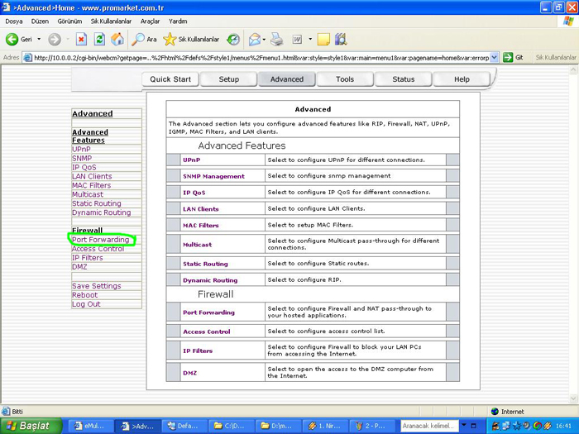Image resolution: width=579 pixels, height=434 pixels.
Task: Open DMZ in the Firewall table
Action: coord(189,373)
